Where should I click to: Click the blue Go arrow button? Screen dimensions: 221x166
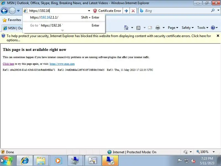click(x=126, y=11)
